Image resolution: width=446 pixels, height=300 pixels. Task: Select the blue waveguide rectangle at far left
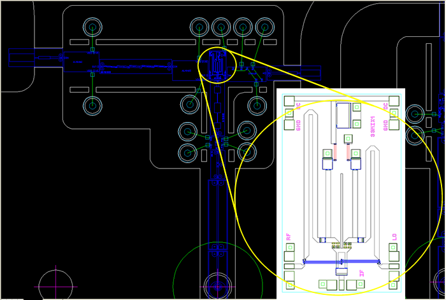[23, 59]
